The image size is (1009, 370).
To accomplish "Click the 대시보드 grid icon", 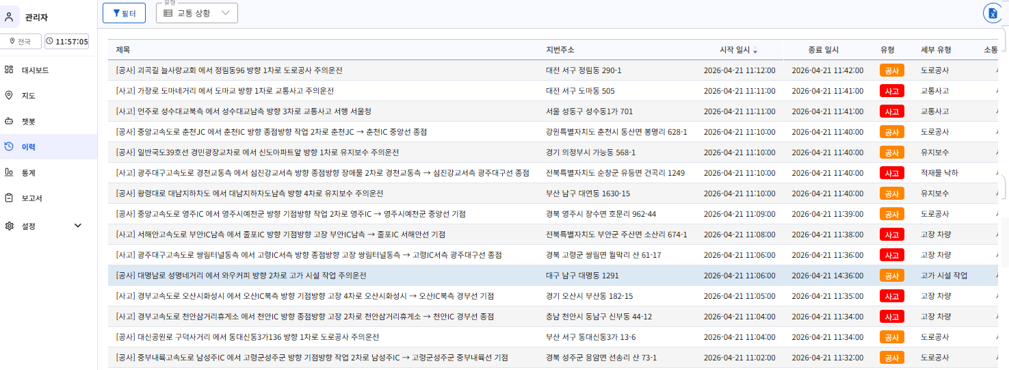I will (9, 70).
